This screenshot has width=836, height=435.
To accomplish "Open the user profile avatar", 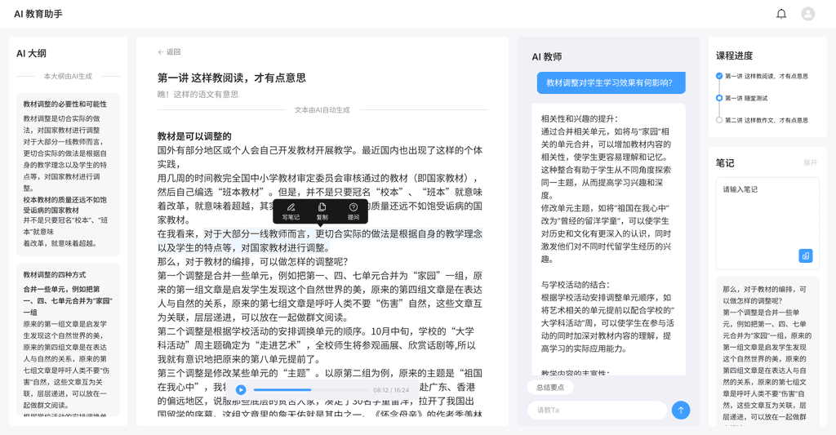I will click(x=807, y=14).
